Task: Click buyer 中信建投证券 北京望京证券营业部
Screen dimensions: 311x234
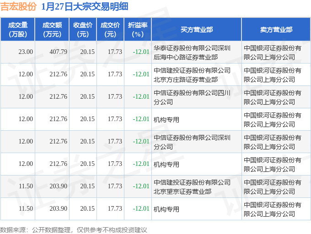Action: [x=192, y=187]
